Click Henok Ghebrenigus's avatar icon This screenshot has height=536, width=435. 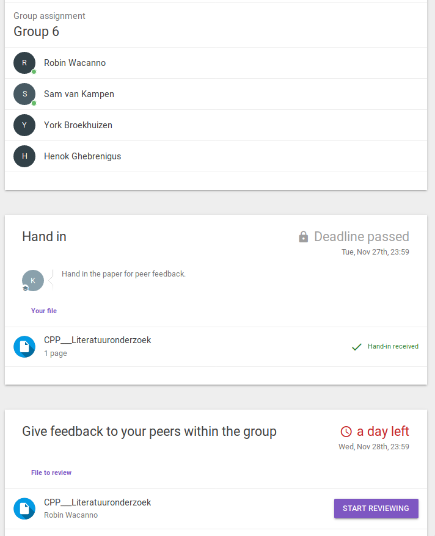pos(24,156)
